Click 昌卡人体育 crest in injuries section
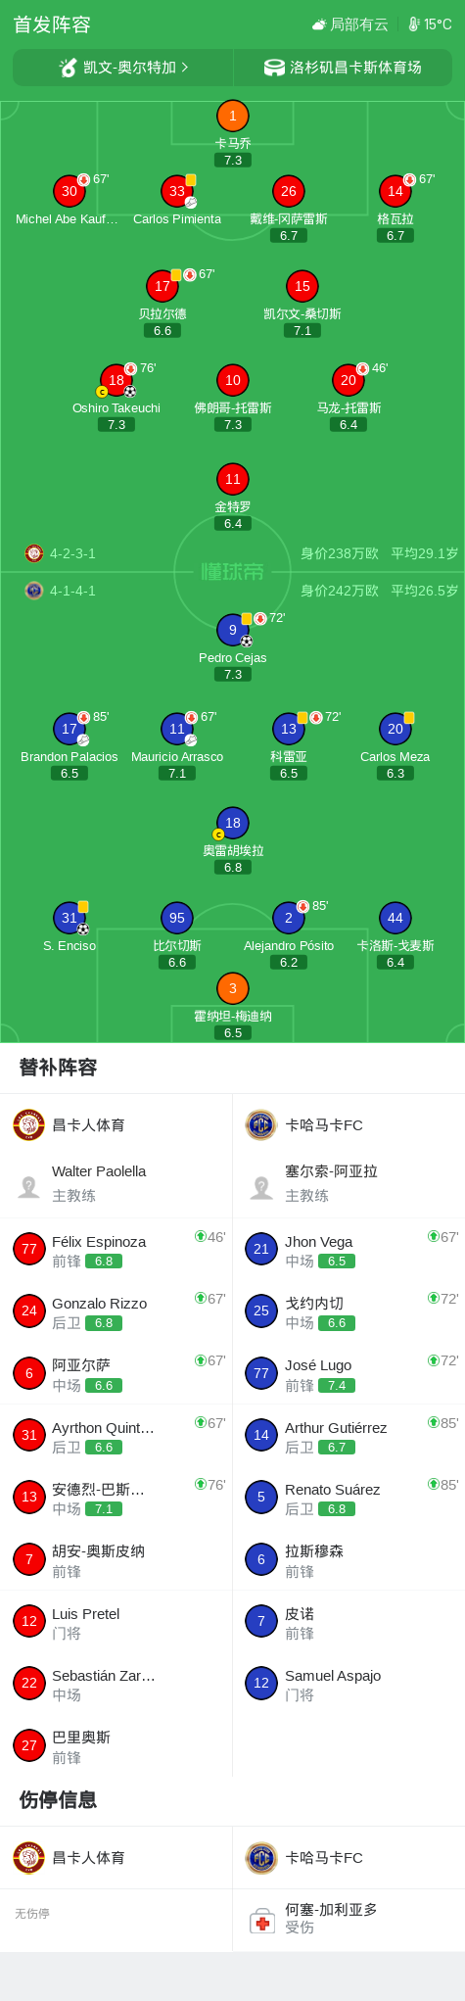465x2001 pixels. [29, 1858]
